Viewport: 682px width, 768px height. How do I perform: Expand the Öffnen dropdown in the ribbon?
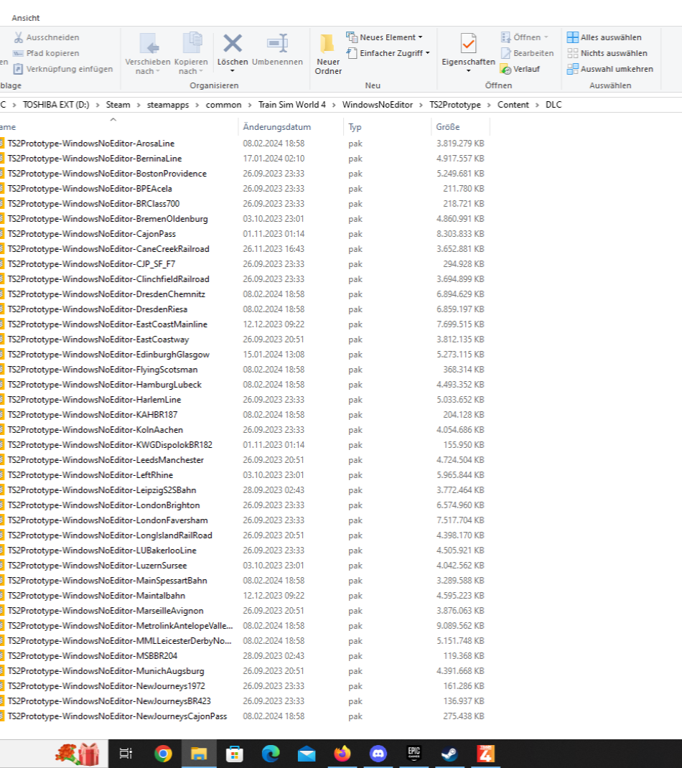pyautogui.click(x=546, y=38)
